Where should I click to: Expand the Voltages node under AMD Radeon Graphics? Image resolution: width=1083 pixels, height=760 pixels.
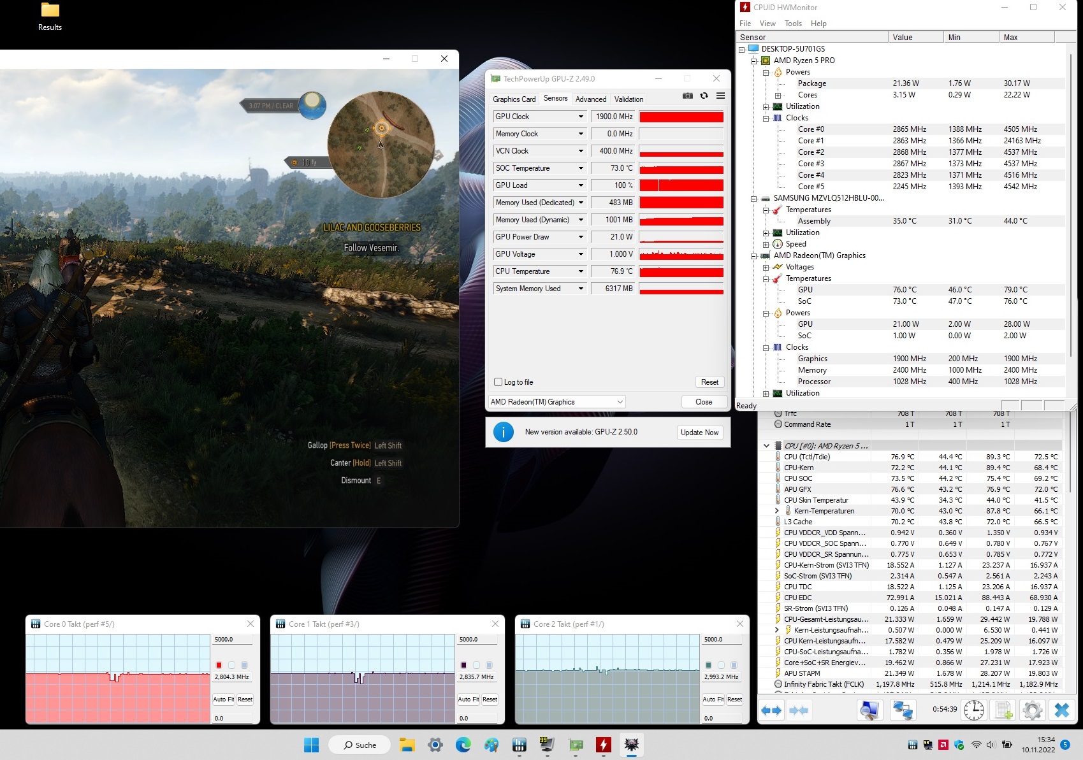(766, 267)
